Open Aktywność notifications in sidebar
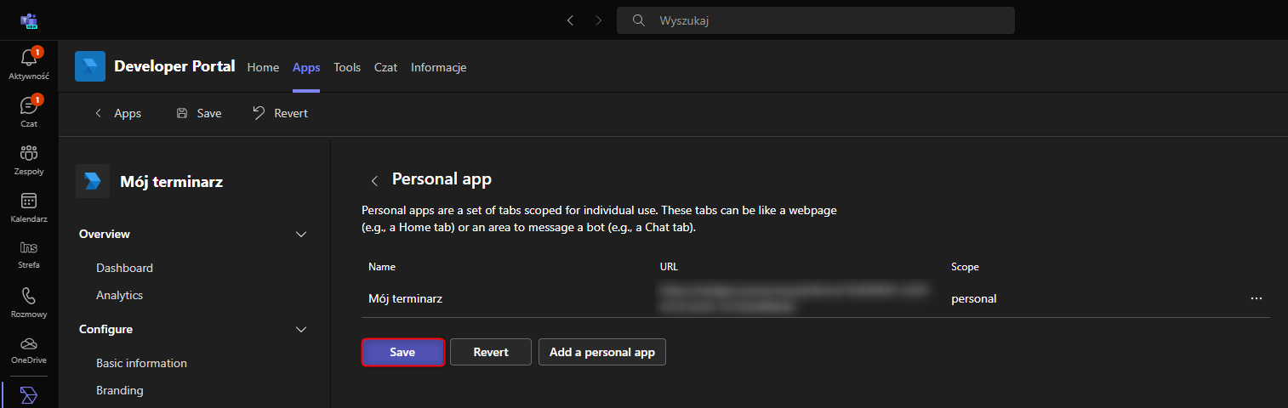The image size is (1288, 408). tap(28, 64)
